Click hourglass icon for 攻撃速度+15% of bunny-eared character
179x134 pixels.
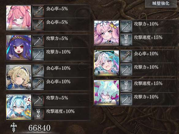(x=126, y=86)
